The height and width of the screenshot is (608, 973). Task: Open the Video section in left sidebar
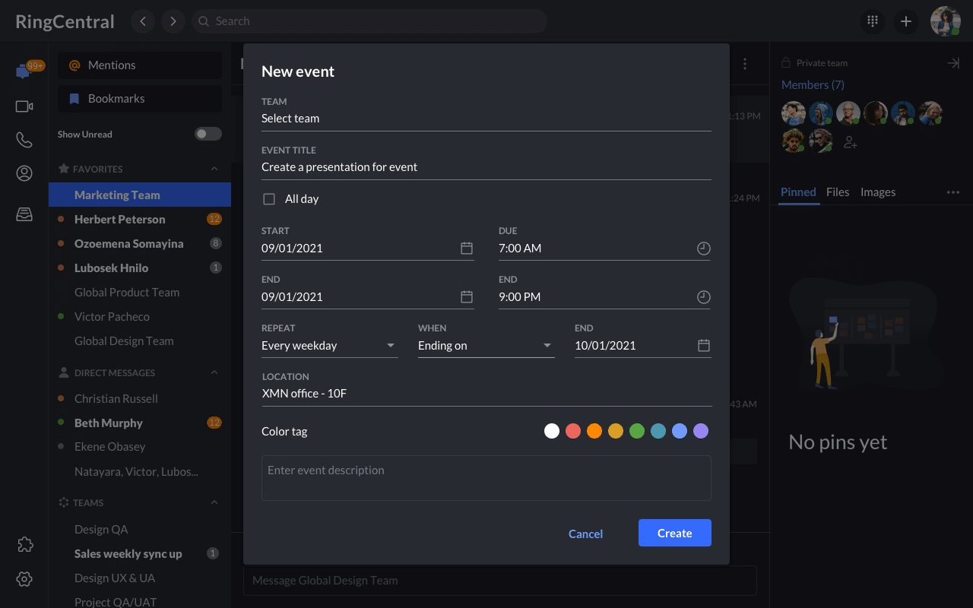click(x=24, y=106)
